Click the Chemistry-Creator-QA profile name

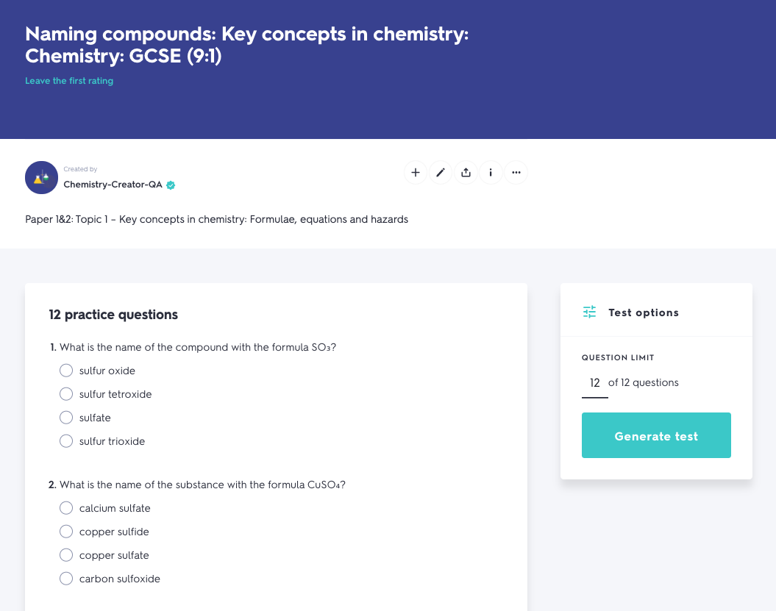[113, 185]
